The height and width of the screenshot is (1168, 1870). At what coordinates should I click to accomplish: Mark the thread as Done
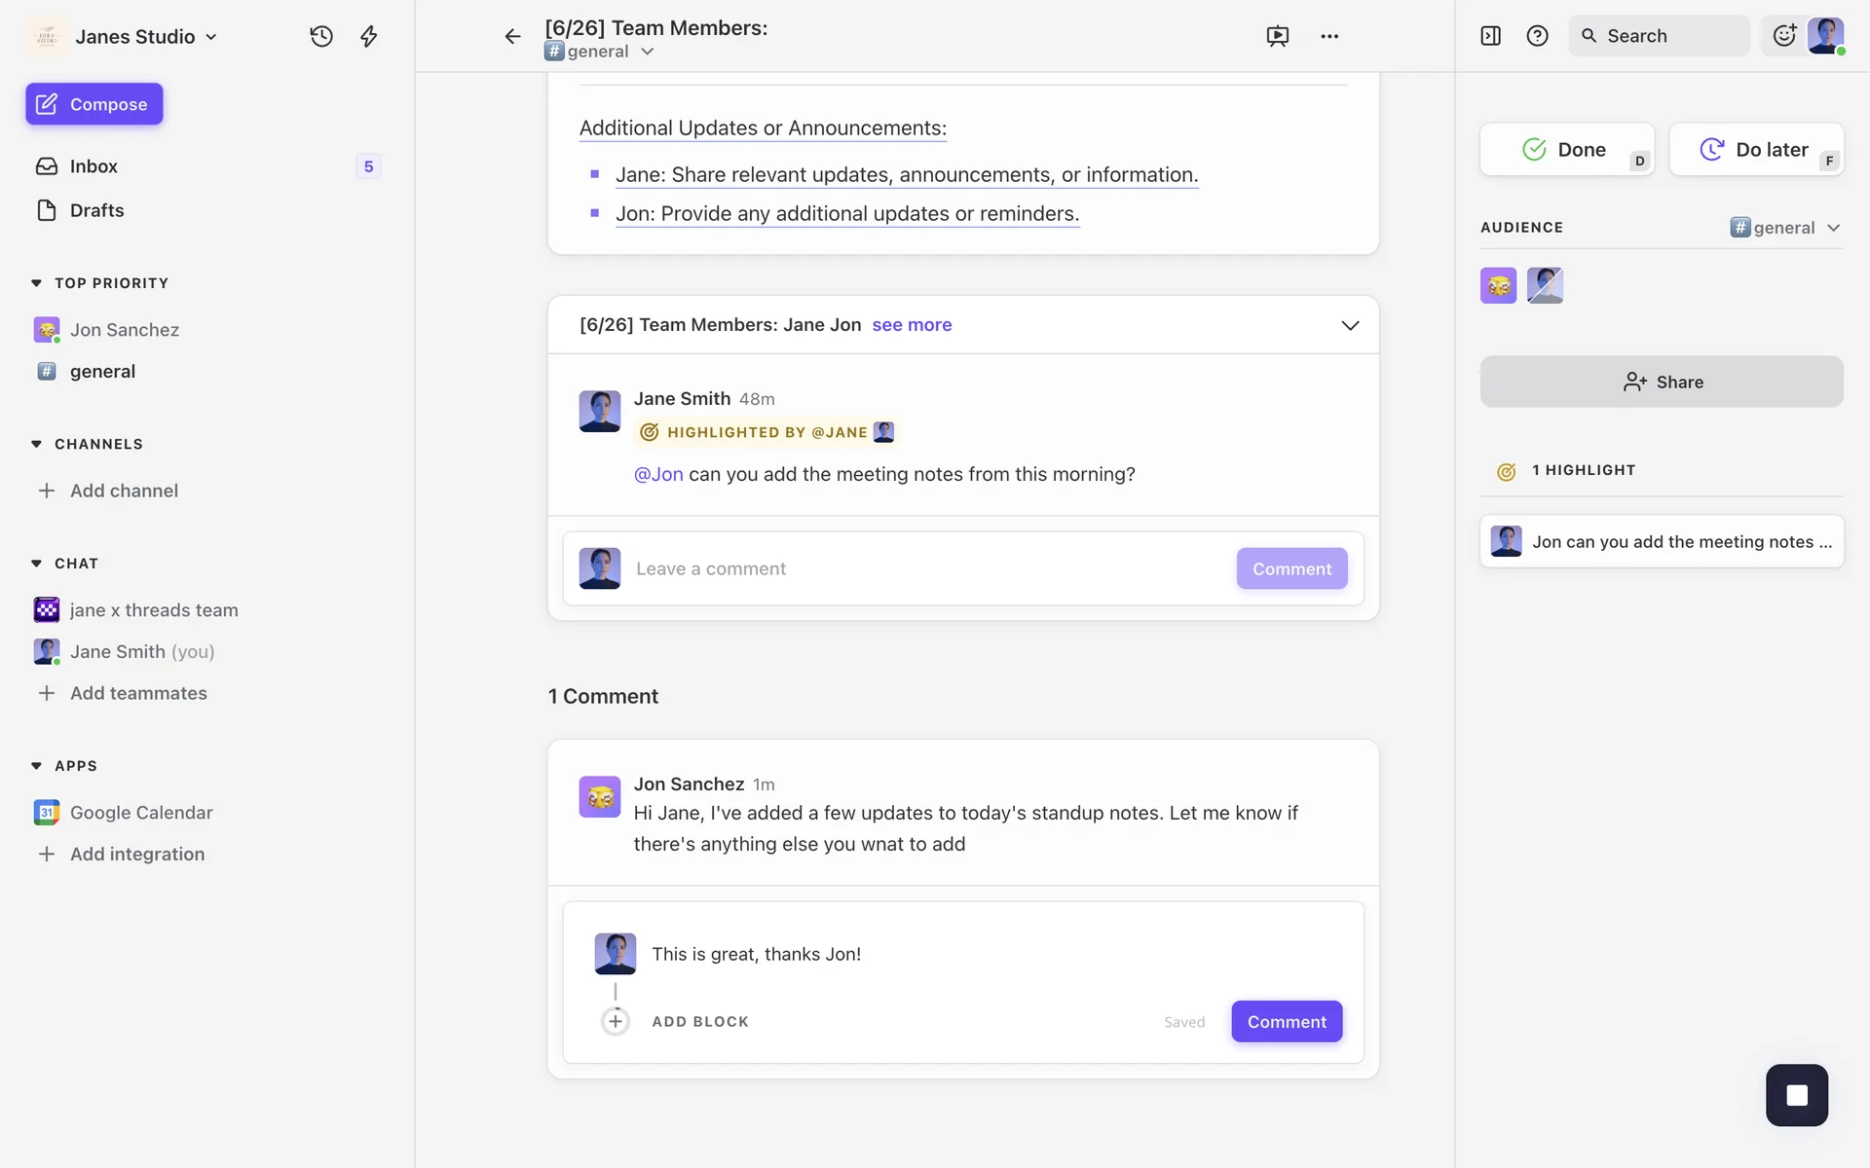(1566, 150)
